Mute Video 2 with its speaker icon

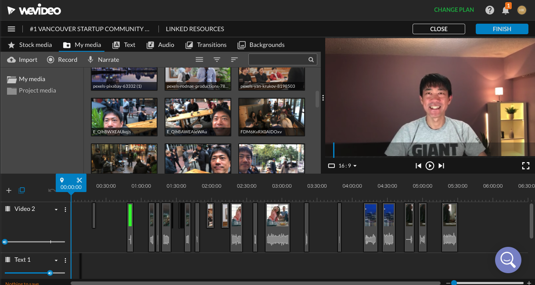point(4,242)
